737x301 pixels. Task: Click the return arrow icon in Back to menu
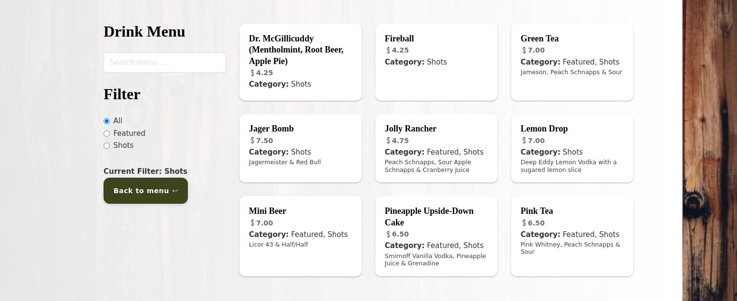click(175, 191)
